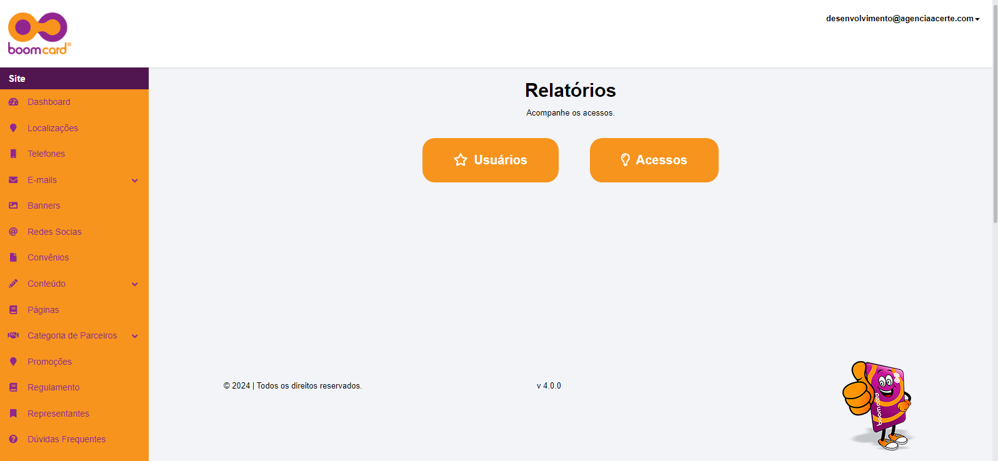Click the Representantes bookmark icon

[x=13, y=414]
